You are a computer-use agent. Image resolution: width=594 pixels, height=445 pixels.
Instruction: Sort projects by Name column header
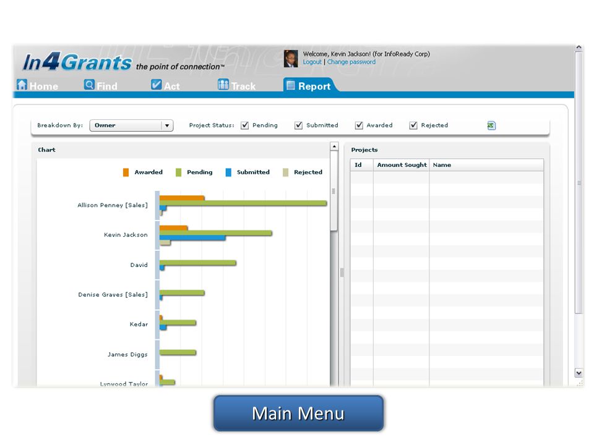(x=486, y=165)
